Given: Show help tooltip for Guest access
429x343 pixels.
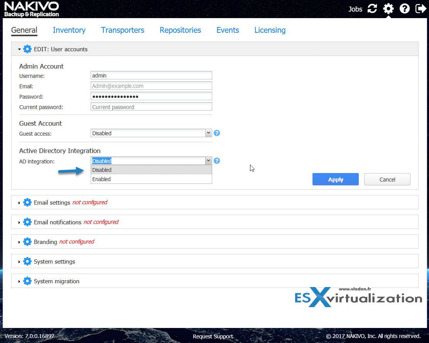Looking at the screenshot, I should pos(217,133).
